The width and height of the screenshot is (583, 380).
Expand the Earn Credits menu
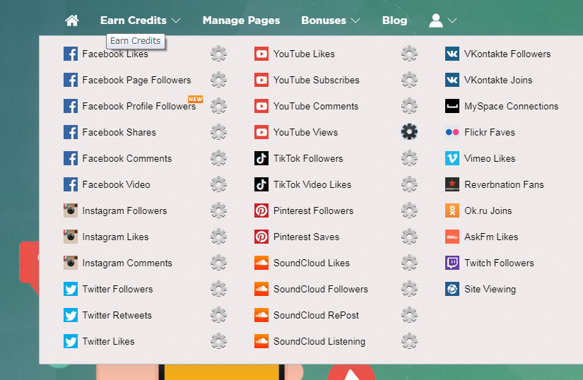pos(140,20)
